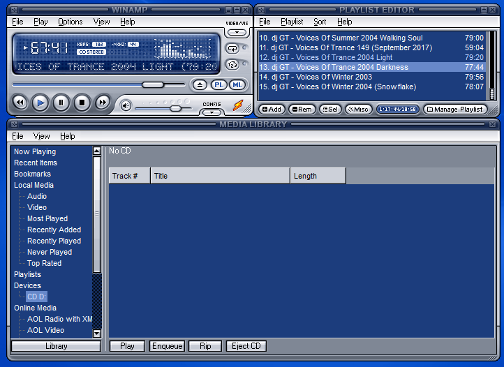504x367 pixels.
Task: Mute using the speaker icon
Action: [x=126, y=105]
